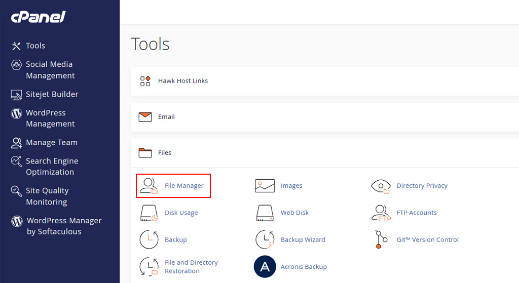Click the Files folder icon
This screenshot has height=283, width=519.
point(145,152)
